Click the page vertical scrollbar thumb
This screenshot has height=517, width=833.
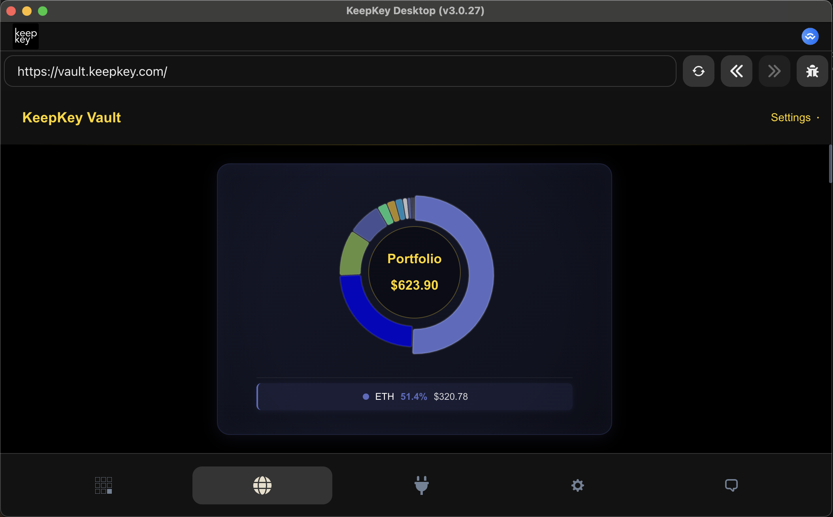click(830, 164)
